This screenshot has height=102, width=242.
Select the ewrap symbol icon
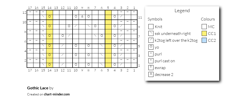tap(151, 68)
